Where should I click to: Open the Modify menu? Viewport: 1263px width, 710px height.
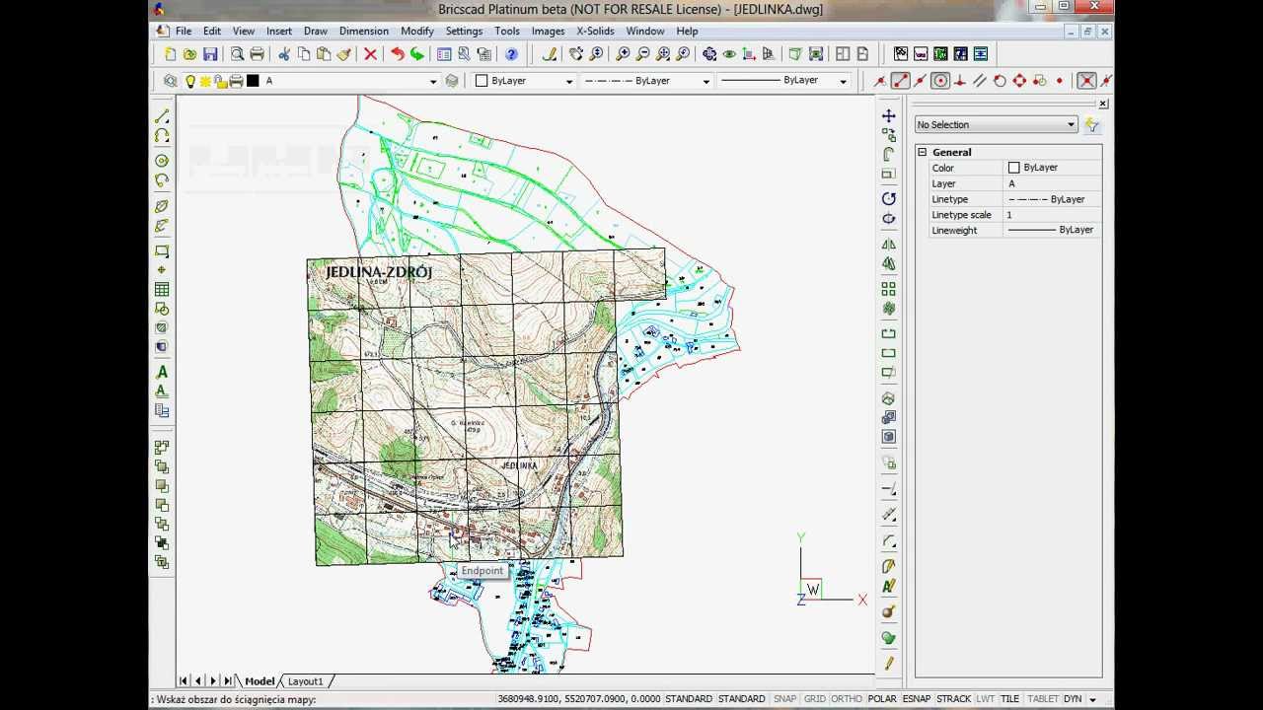(x=417, y=31)
